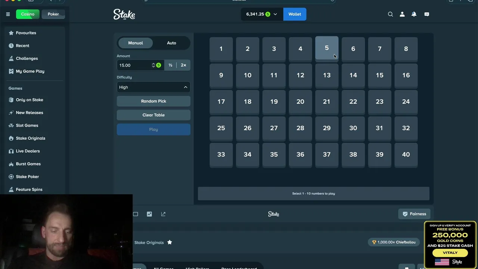Click the Only on Stake icon
478x269 pixels.
11,100
